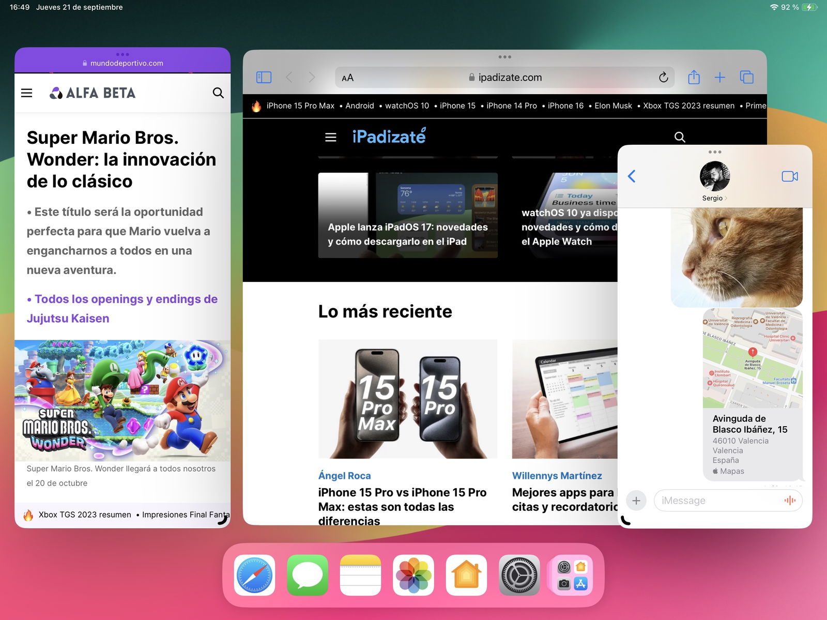Open a new tab with plus icon
The height and width of the screenshot is (620, 827).
pyautogui.click(x=719, y=78)
